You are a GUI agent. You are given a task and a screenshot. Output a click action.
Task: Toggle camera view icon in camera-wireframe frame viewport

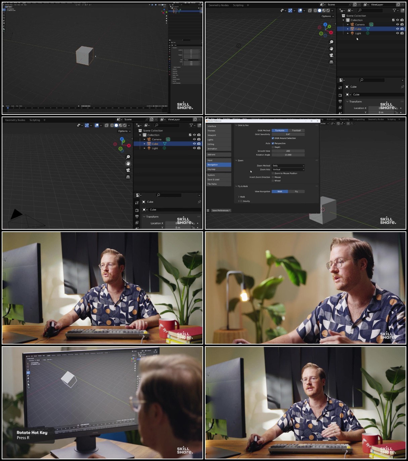pos(128,170)
